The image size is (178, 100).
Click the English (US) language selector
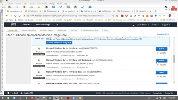tap(28, 93)
